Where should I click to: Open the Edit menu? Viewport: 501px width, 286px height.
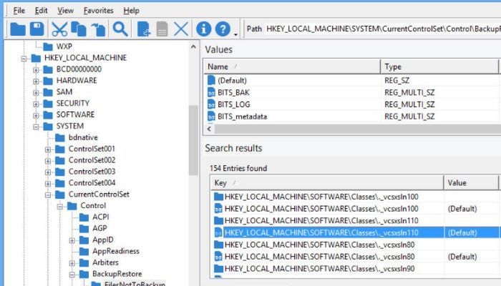tap(42, 11)
